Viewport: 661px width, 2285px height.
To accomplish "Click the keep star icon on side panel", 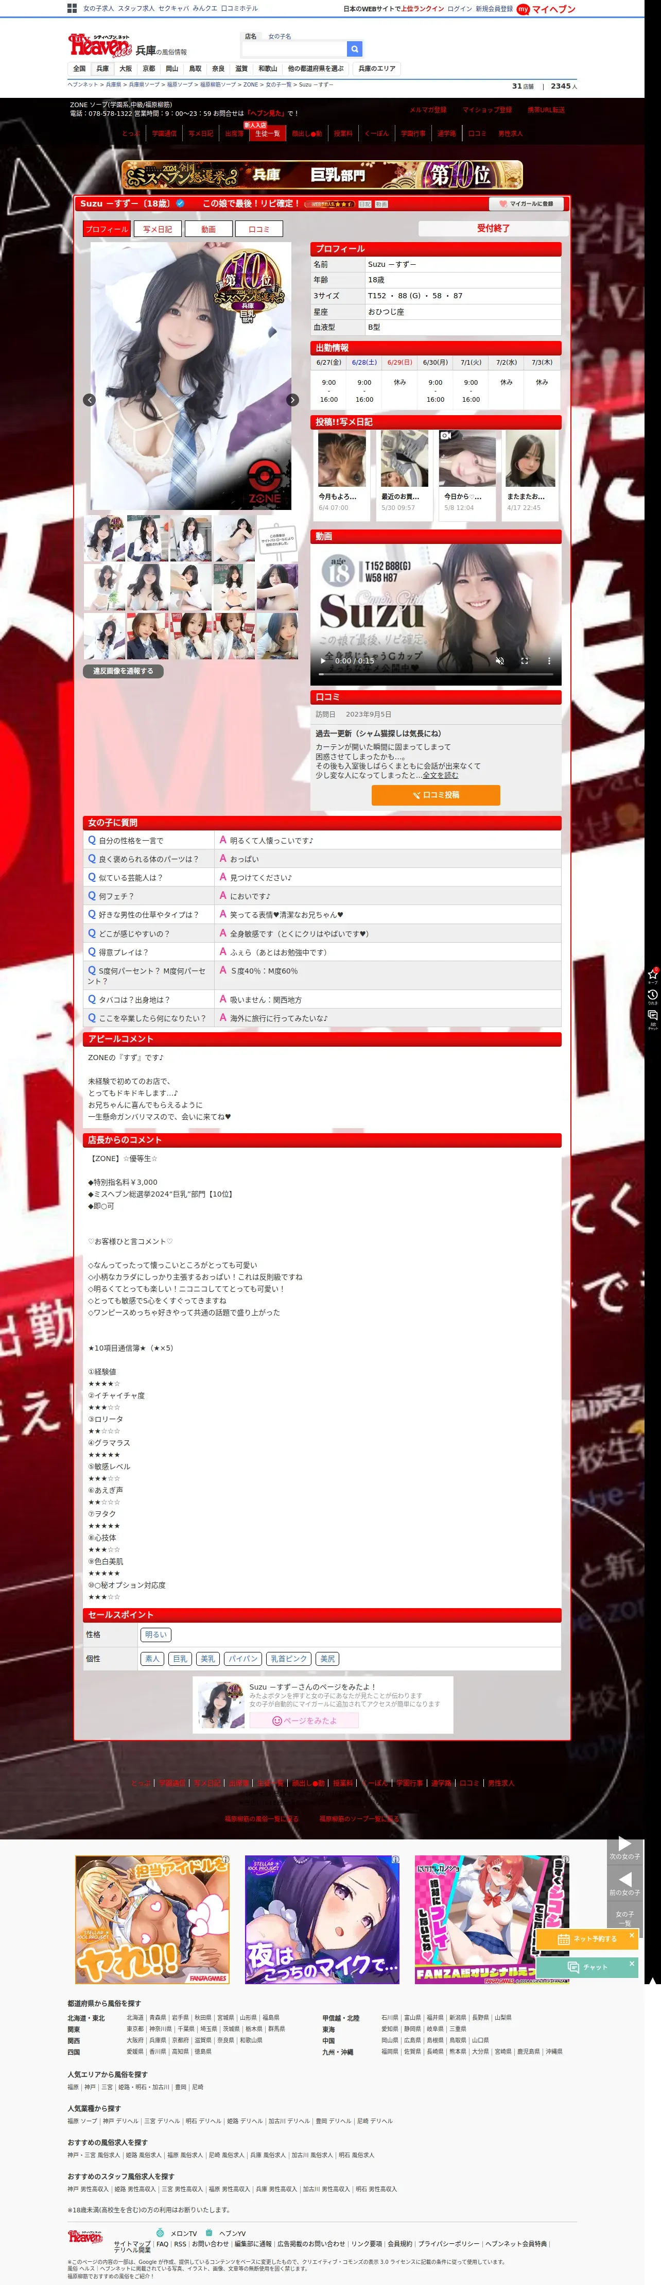I will click(653, 975).
